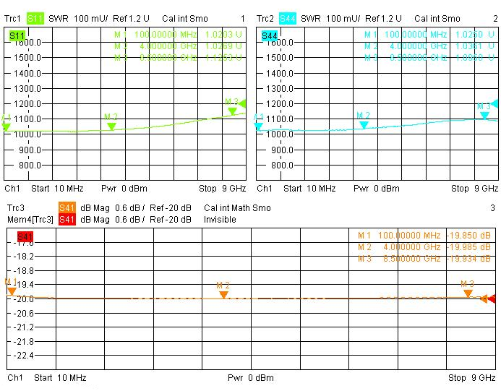The height and width of the screenshot is (391, 501).
Task: Click marker M2 triangle on the S11 trace
Action: (111, 126)
